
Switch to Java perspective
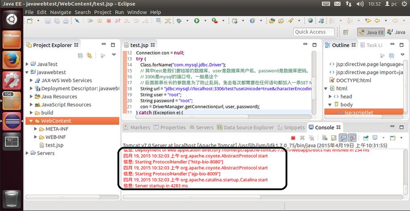tap(396, 32)
